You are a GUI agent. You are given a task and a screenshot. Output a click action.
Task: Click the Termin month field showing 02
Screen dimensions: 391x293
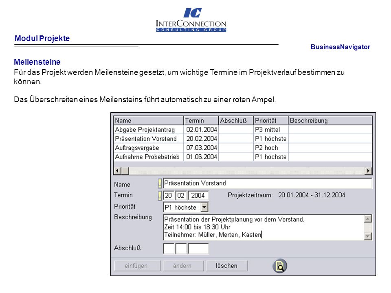[x=181, y=196]
